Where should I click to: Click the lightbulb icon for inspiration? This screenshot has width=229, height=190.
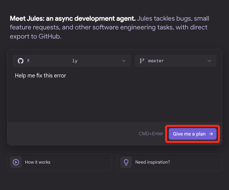[x=126, y=162]
